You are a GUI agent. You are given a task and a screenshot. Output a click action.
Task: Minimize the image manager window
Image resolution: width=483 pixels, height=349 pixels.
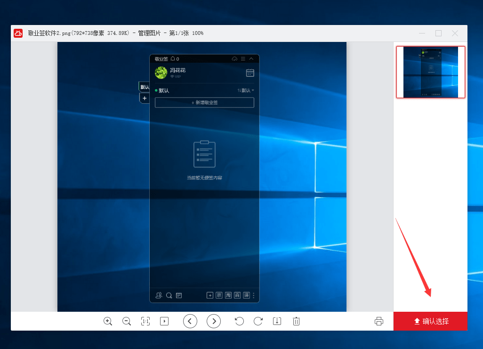(422, 33)
